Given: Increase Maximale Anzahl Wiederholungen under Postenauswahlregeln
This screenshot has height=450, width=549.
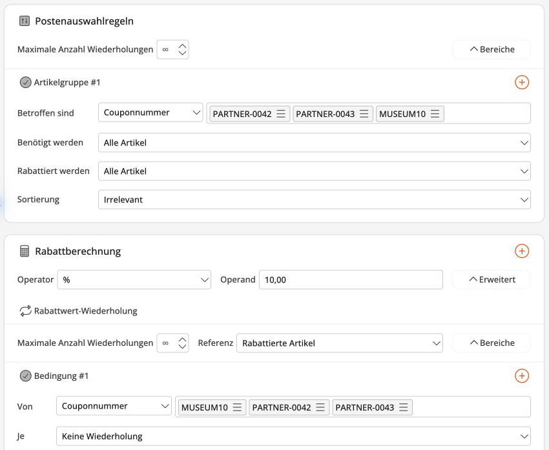Looking at the screenshot, I should point(182,47).
